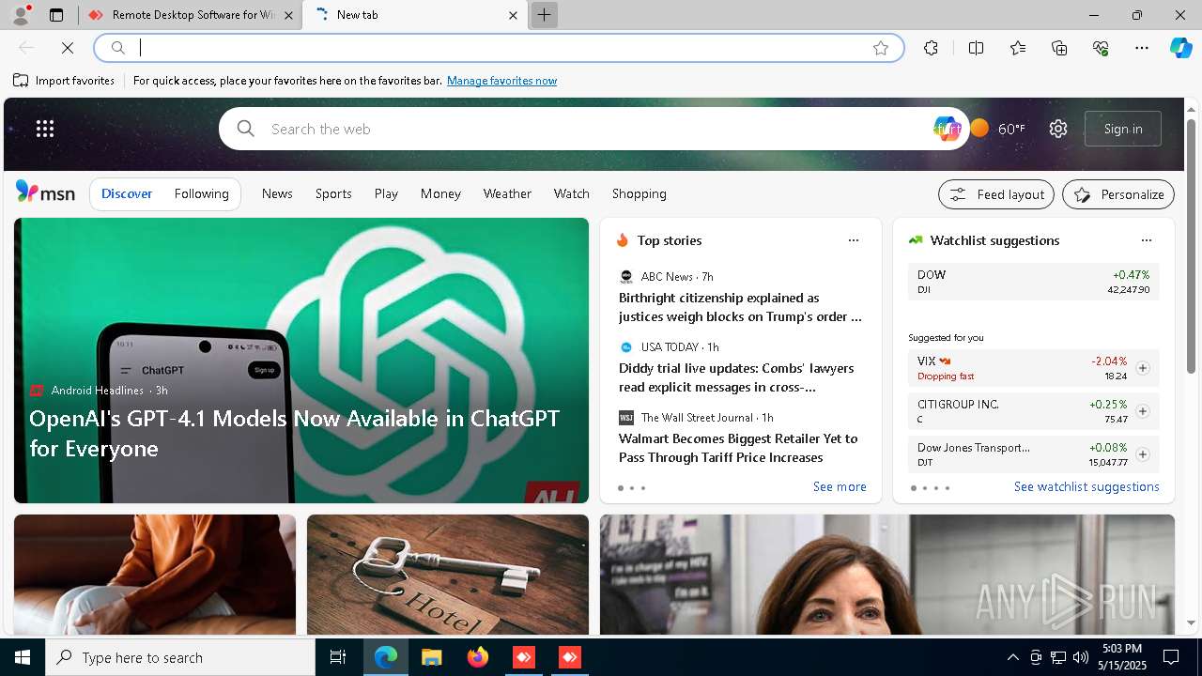Open the Top stories more options

tap(854, 240)
